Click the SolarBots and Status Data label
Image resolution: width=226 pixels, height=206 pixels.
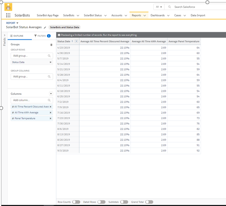tap(64, 27)
